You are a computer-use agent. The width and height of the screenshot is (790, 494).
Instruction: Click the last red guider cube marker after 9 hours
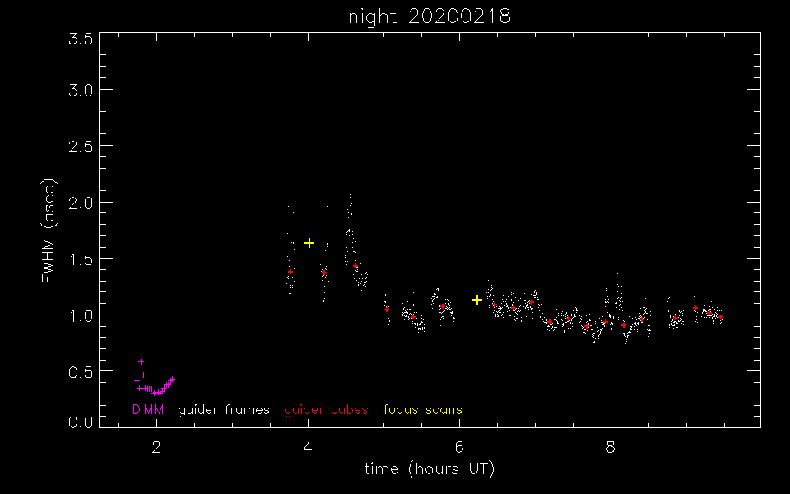721,317
